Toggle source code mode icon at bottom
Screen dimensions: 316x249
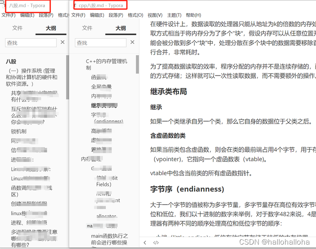156,242
